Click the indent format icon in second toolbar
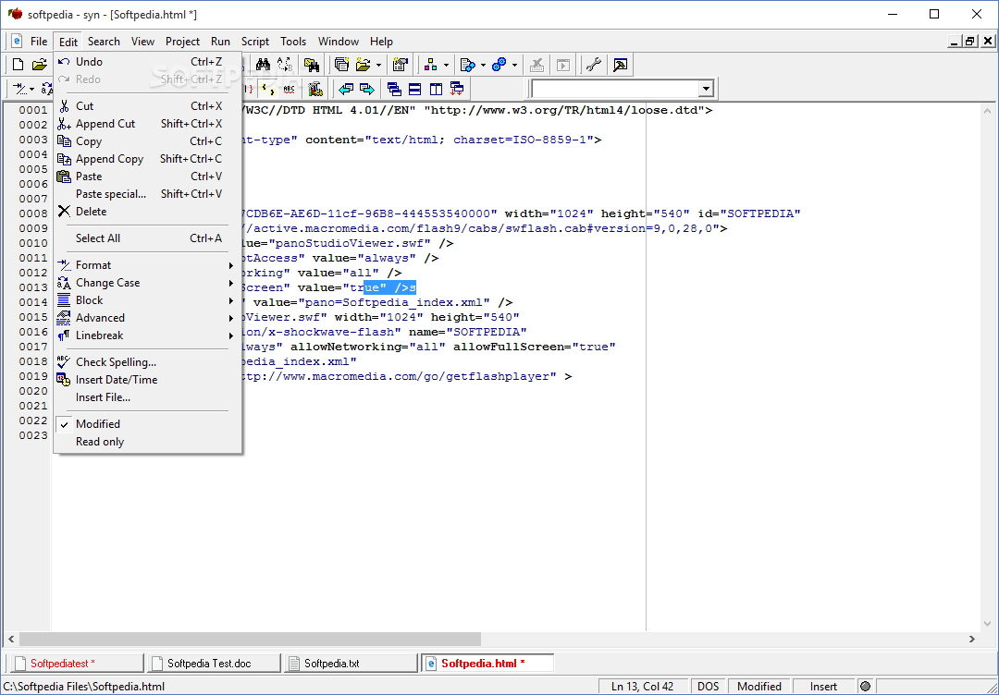 (20, 89)
